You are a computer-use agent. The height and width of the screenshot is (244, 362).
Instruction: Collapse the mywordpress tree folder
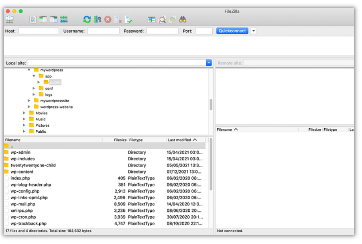click(29, 70)
